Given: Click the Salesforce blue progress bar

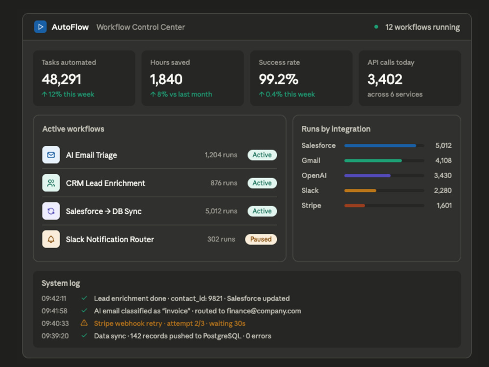Looking at the screenshot, I should [380, 145].
